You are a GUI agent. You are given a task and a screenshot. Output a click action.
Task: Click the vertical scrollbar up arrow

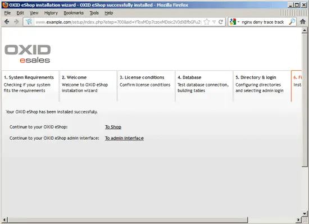pyautogui.click(x=305, y=30)
